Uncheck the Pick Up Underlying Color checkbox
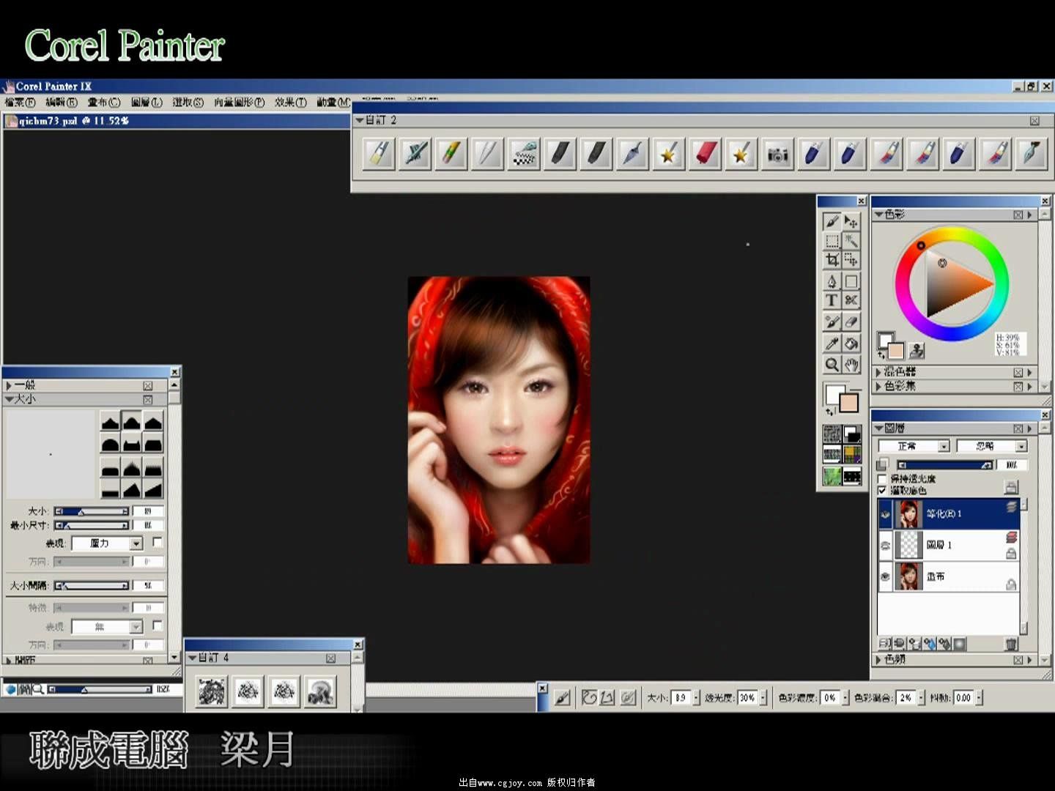The height and width of the screenshot is (791, 1055). click(x=883, y=491)
